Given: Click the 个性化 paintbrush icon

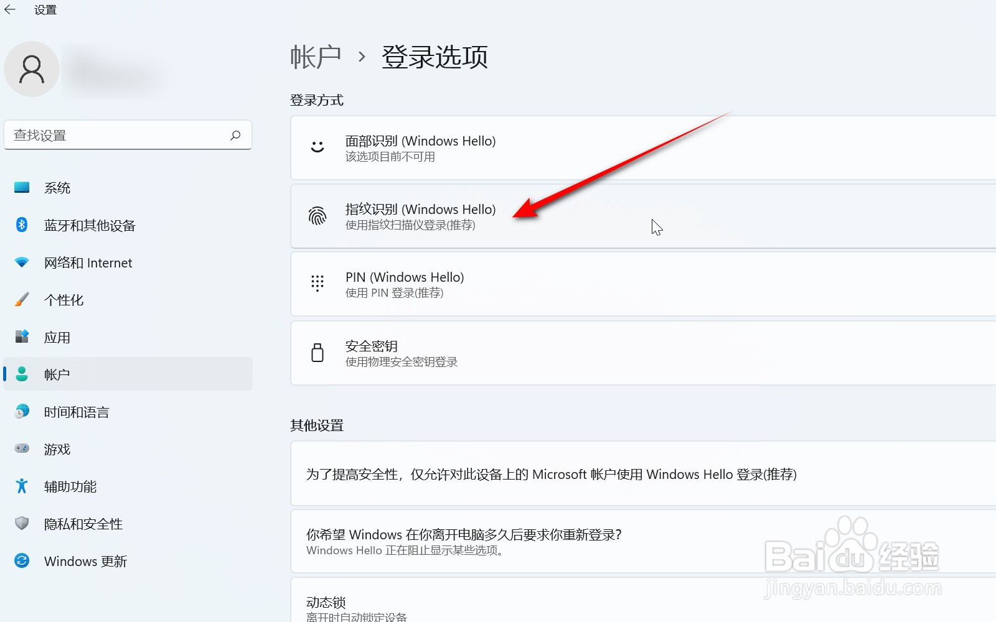Looking at the screenshot, I should click(22, 299).
